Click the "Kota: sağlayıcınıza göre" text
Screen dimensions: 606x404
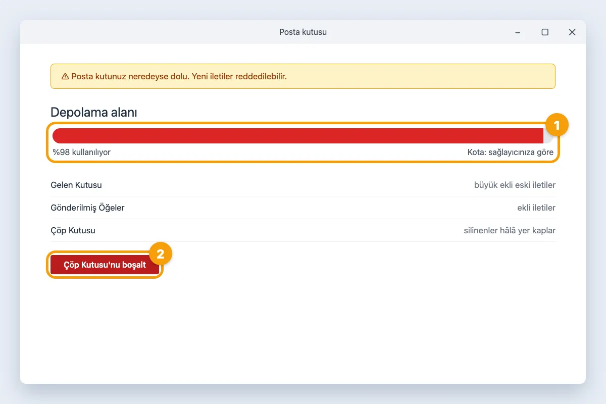(511, 152)
